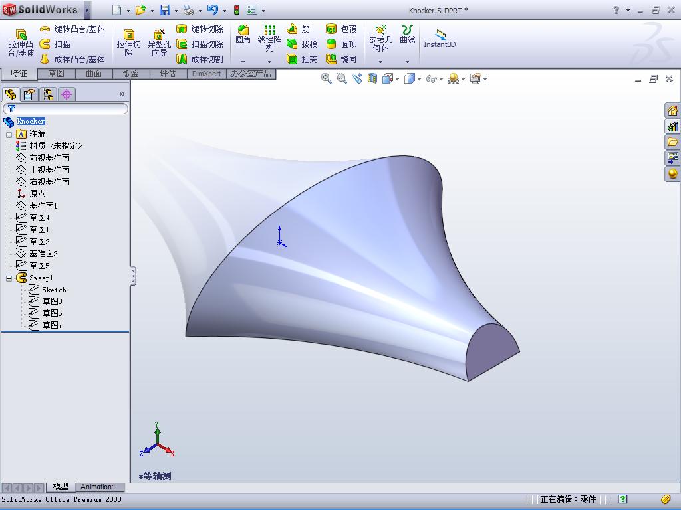
Task: Choose the 扫描 sweep tool
Action: (x=55, y=44)
